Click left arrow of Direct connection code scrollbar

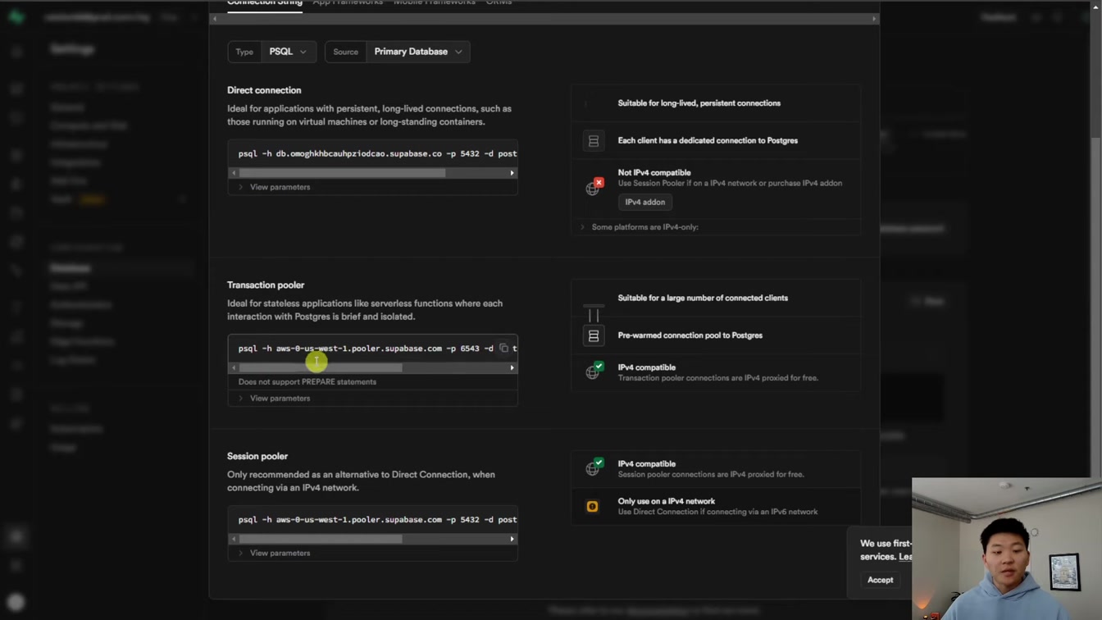234,173
